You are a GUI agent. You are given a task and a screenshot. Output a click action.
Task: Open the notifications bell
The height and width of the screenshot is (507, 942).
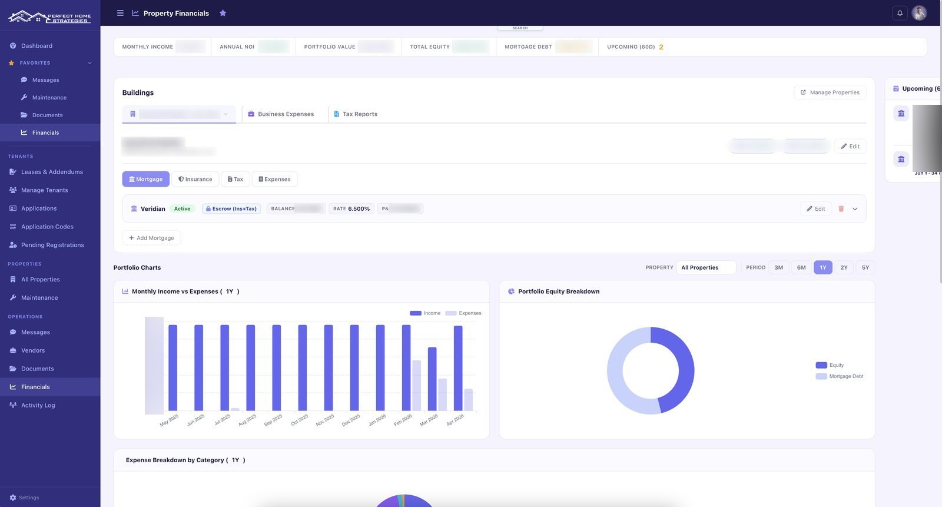[900, 13]
